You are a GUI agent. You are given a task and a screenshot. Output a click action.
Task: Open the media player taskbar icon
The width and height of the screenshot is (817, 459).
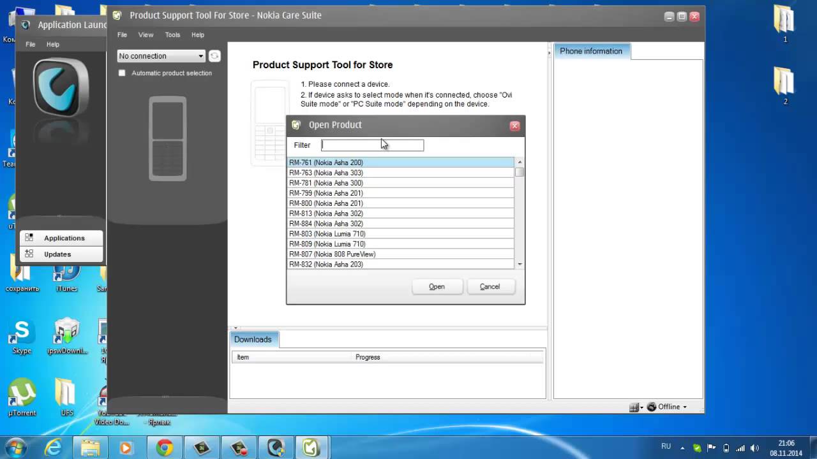click(127, 448)
